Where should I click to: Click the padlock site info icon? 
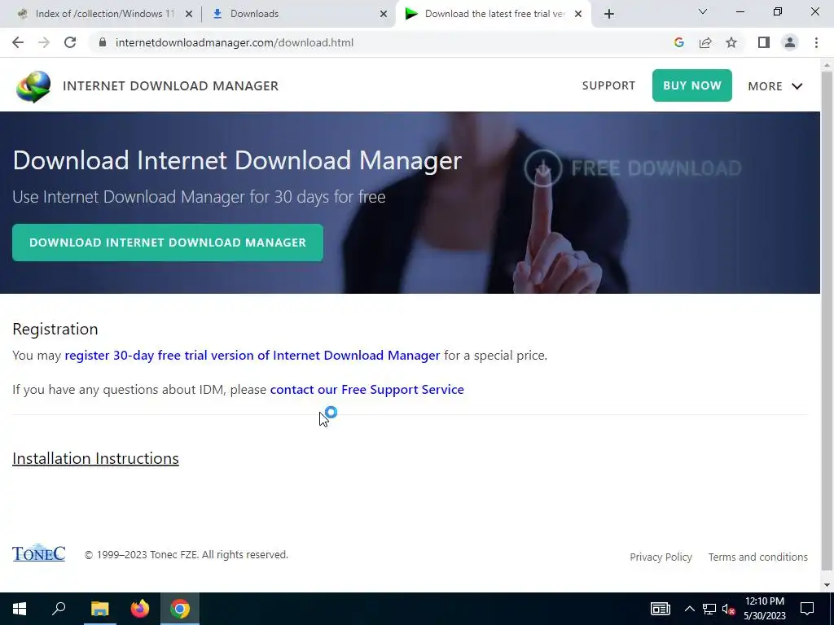[x=103, y=42]
